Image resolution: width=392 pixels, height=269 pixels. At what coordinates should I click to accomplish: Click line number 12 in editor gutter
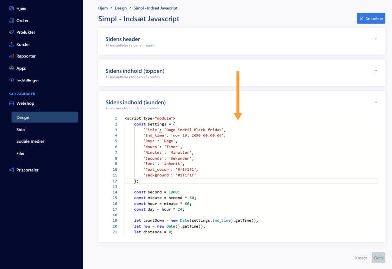click(115, 181)
